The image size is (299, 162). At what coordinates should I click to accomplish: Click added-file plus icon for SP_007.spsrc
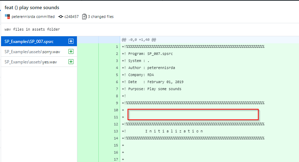[x=71, y=41]
